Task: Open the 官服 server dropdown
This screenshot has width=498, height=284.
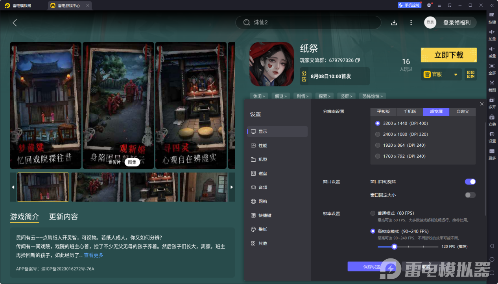Action: [x=441, y=74]
